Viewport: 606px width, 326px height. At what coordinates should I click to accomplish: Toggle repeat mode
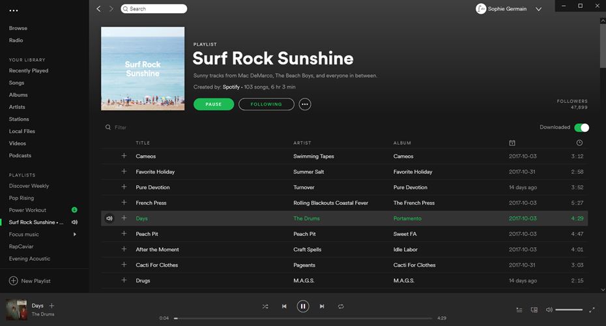tap(341, 306)
